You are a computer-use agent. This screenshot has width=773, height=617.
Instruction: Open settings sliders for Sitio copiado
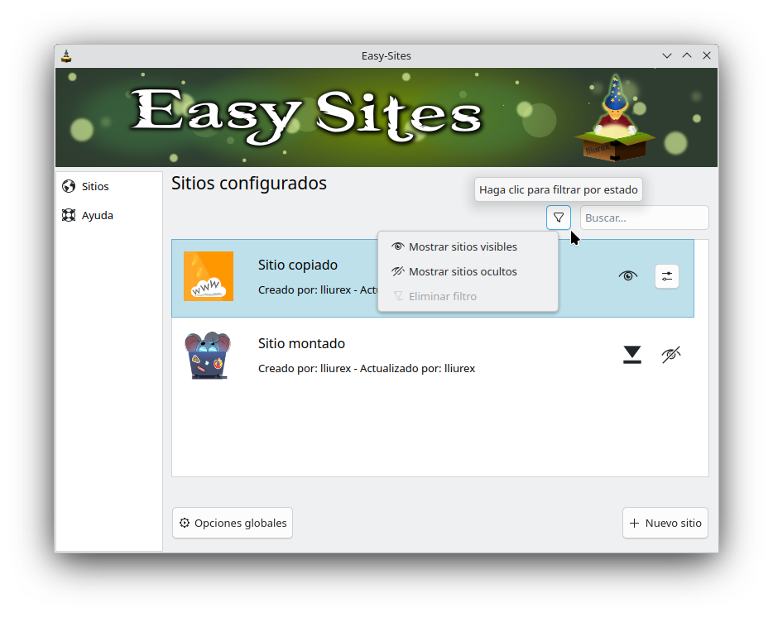point(667,276)
